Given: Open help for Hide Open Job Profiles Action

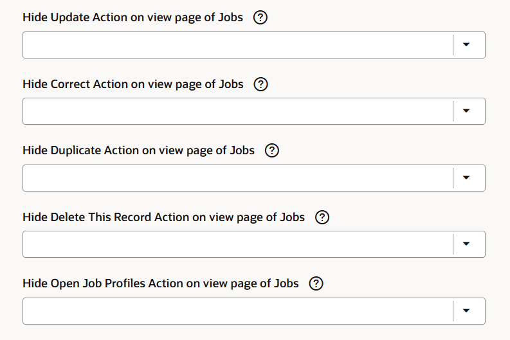Looking at the screenshot, I should [316, 284].
